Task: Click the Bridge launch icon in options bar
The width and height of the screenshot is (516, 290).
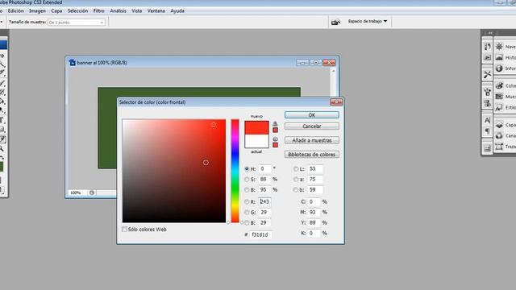Action: [x=335, y=22]
